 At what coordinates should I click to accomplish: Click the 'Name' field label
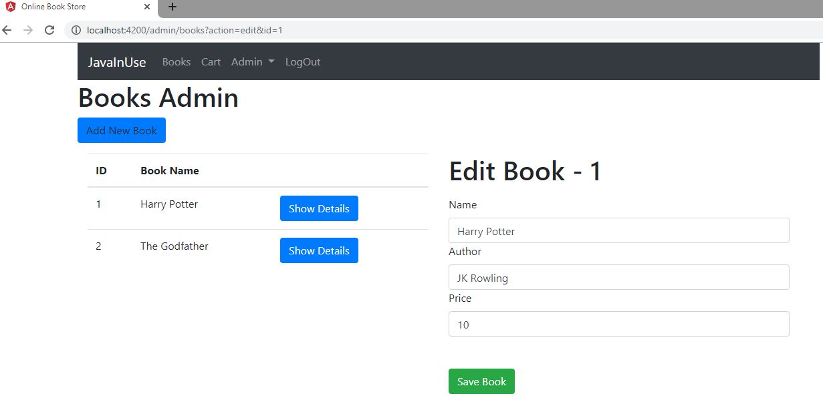tap(463, 204)
